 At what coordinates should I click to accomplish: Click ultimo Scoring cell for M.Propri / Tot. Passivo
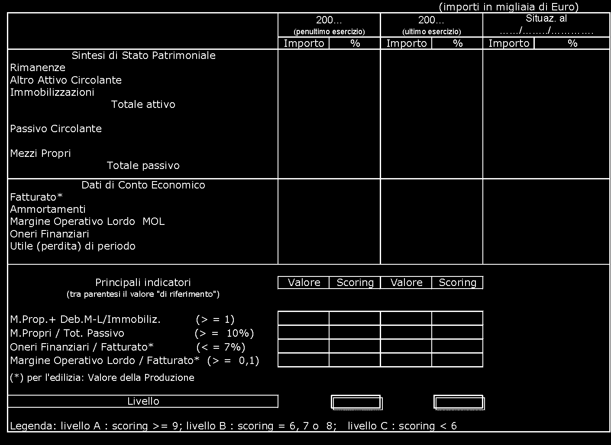click(x=457, y=332)
